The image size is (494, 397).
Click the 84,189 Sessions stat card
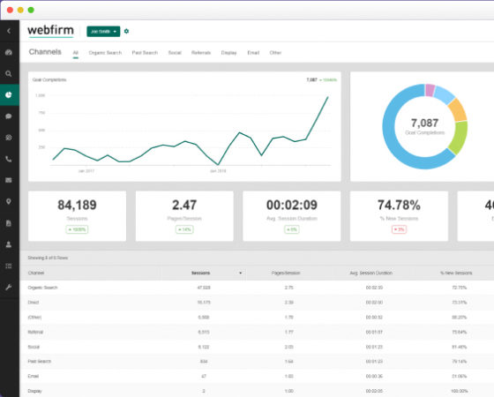pos(78,216)
